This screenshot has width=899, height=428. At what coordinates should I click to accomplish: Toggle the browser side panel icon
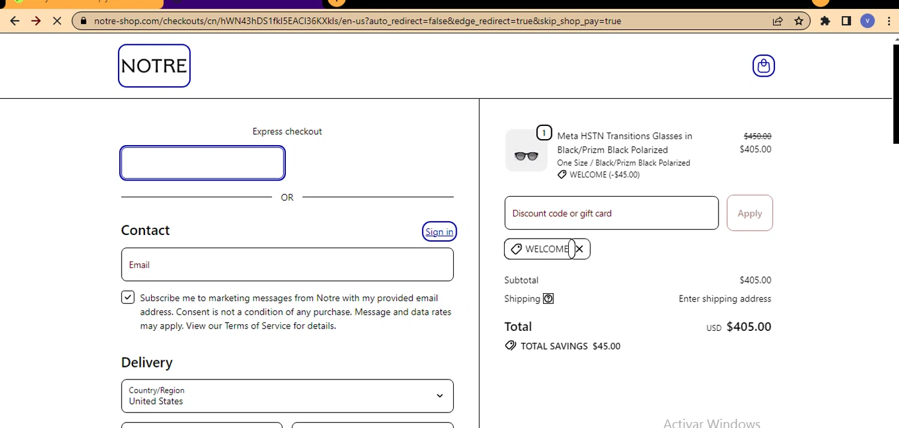tap(846, 21)
